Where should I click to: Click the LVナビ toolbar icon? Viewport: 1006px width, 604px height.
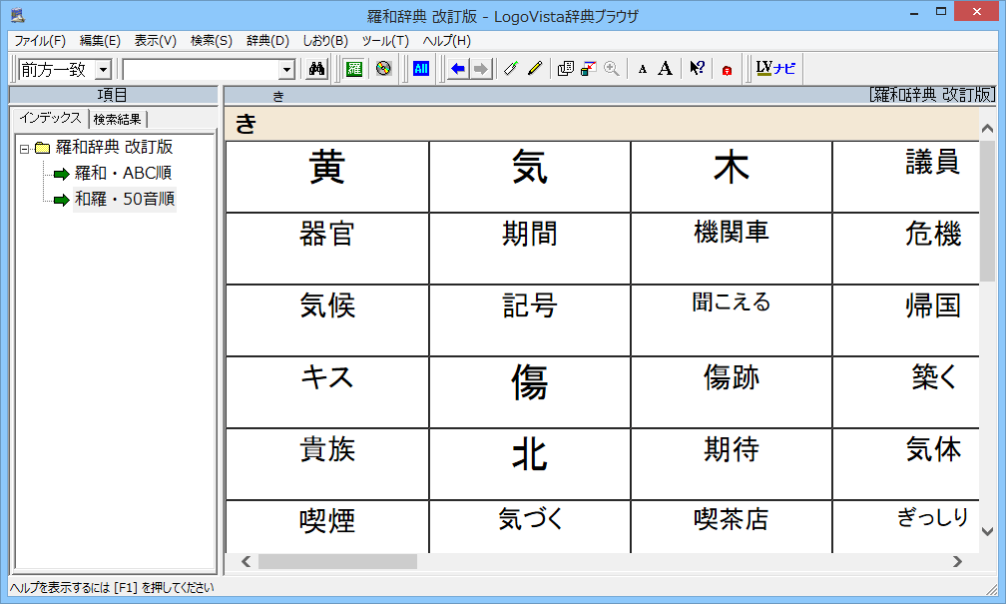pos(775,69)
